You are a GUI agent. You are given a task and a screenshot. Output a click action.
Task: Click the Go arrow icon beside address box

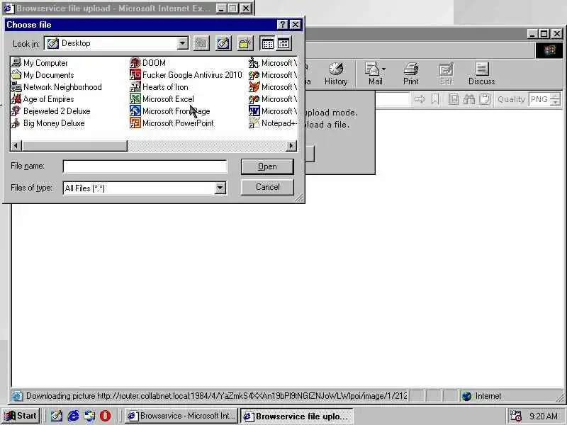coord(420,99)
